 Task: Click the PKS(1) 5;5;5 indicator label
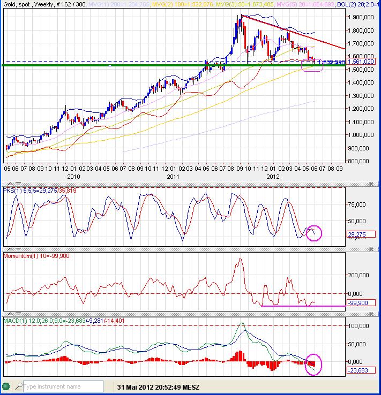tap(40, 191)
